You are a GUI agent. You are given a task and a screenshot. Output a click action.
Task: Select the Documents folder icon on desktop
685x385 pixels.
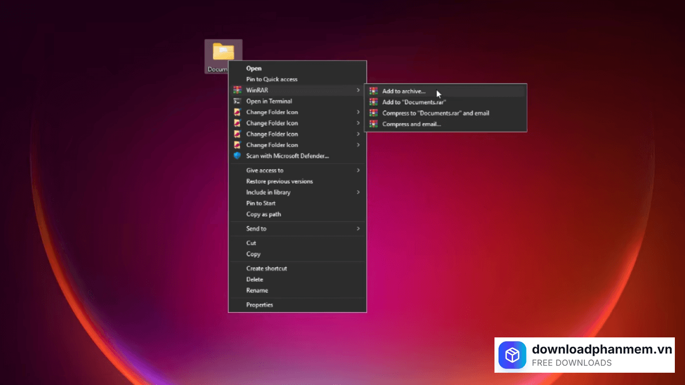[223, 52]
